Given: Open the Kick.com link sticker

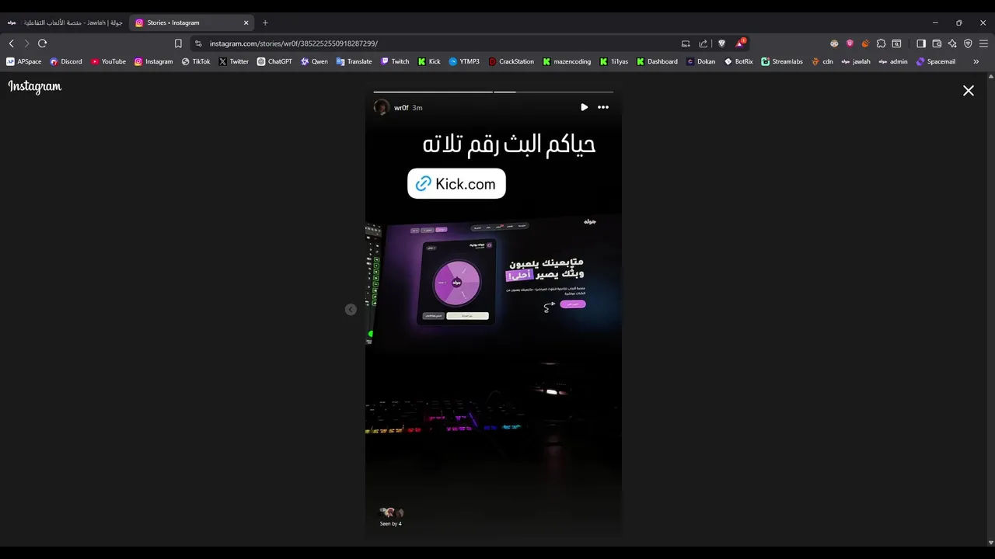Looking at the screenshot, I should (456, 184).
